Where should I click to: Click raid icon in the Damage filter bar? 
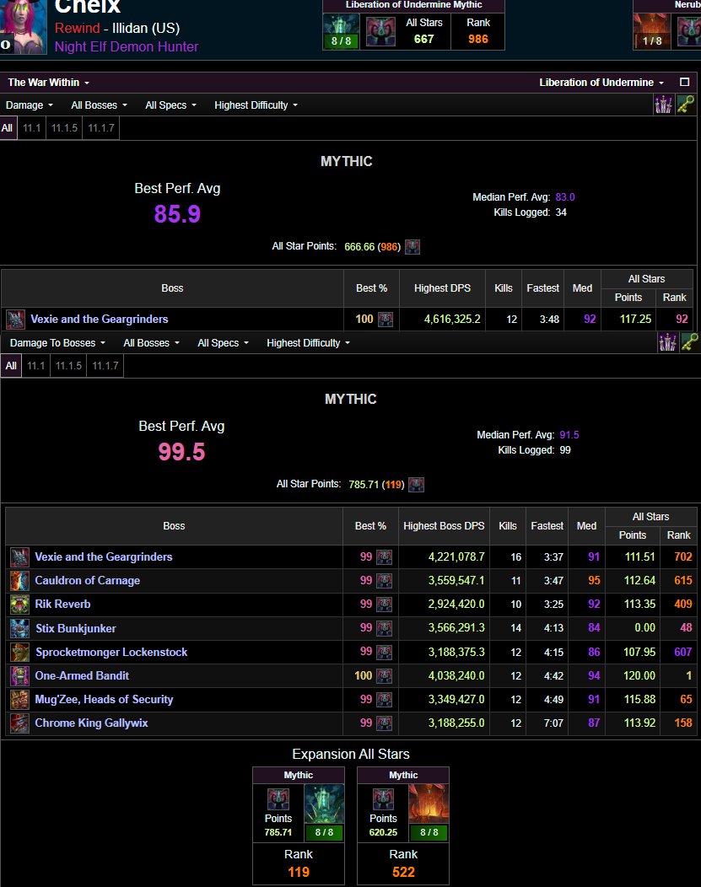pos(663,105)
